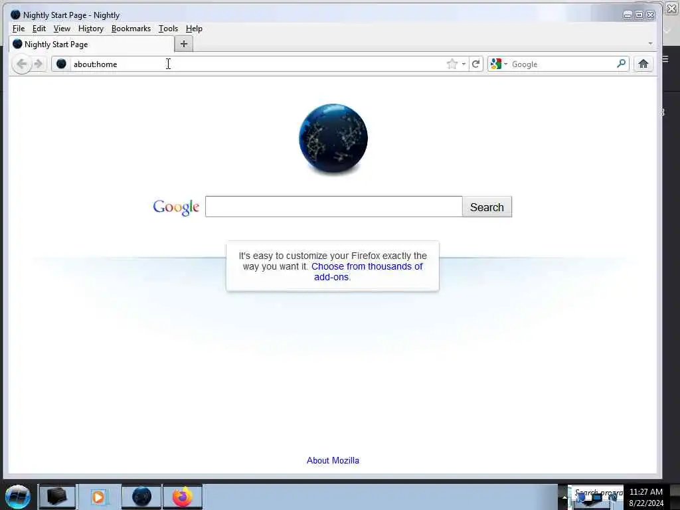Switch to Nightly in the taskbar
This screenshot has height=510, width=680.
click(x=141, y=497)
